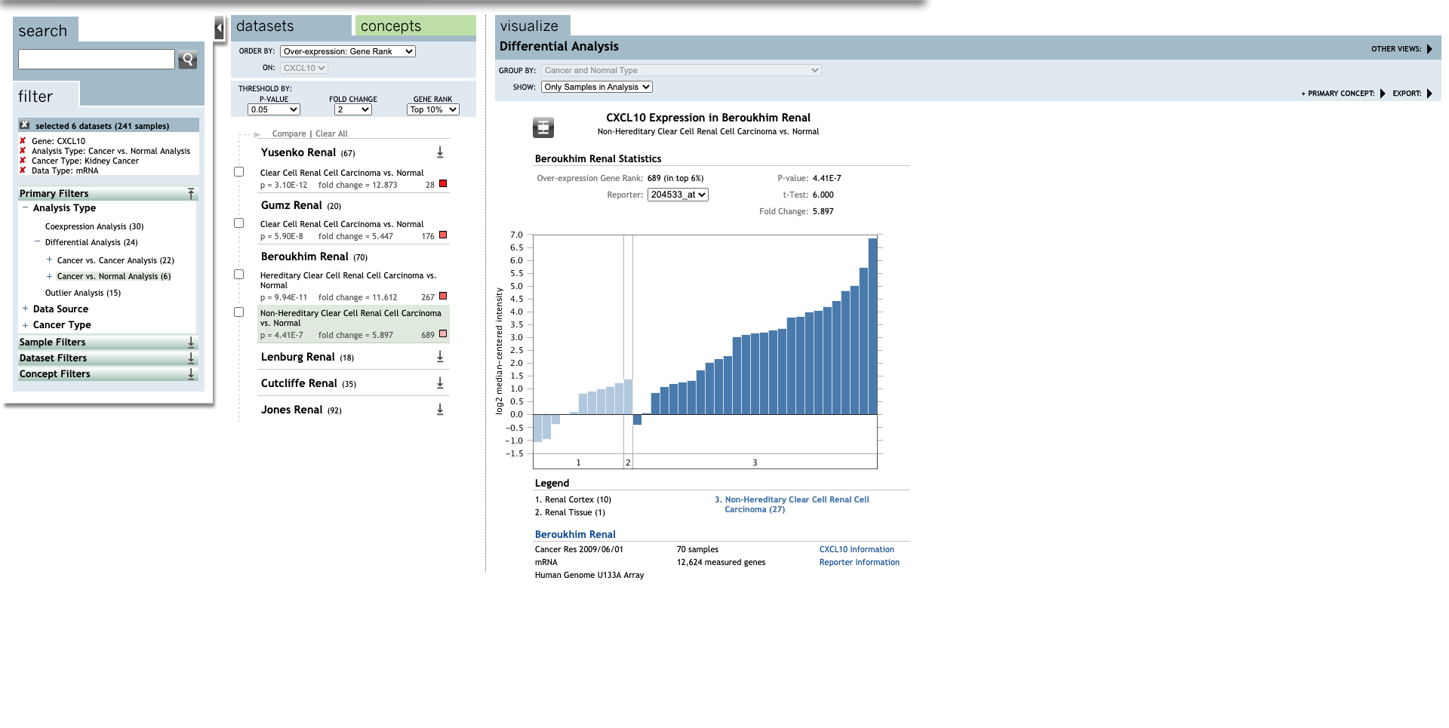Remove the Cancer Type: Kidney Cancer filter
The width and height of the screenshot is (1449, 728).
[23, 161]
